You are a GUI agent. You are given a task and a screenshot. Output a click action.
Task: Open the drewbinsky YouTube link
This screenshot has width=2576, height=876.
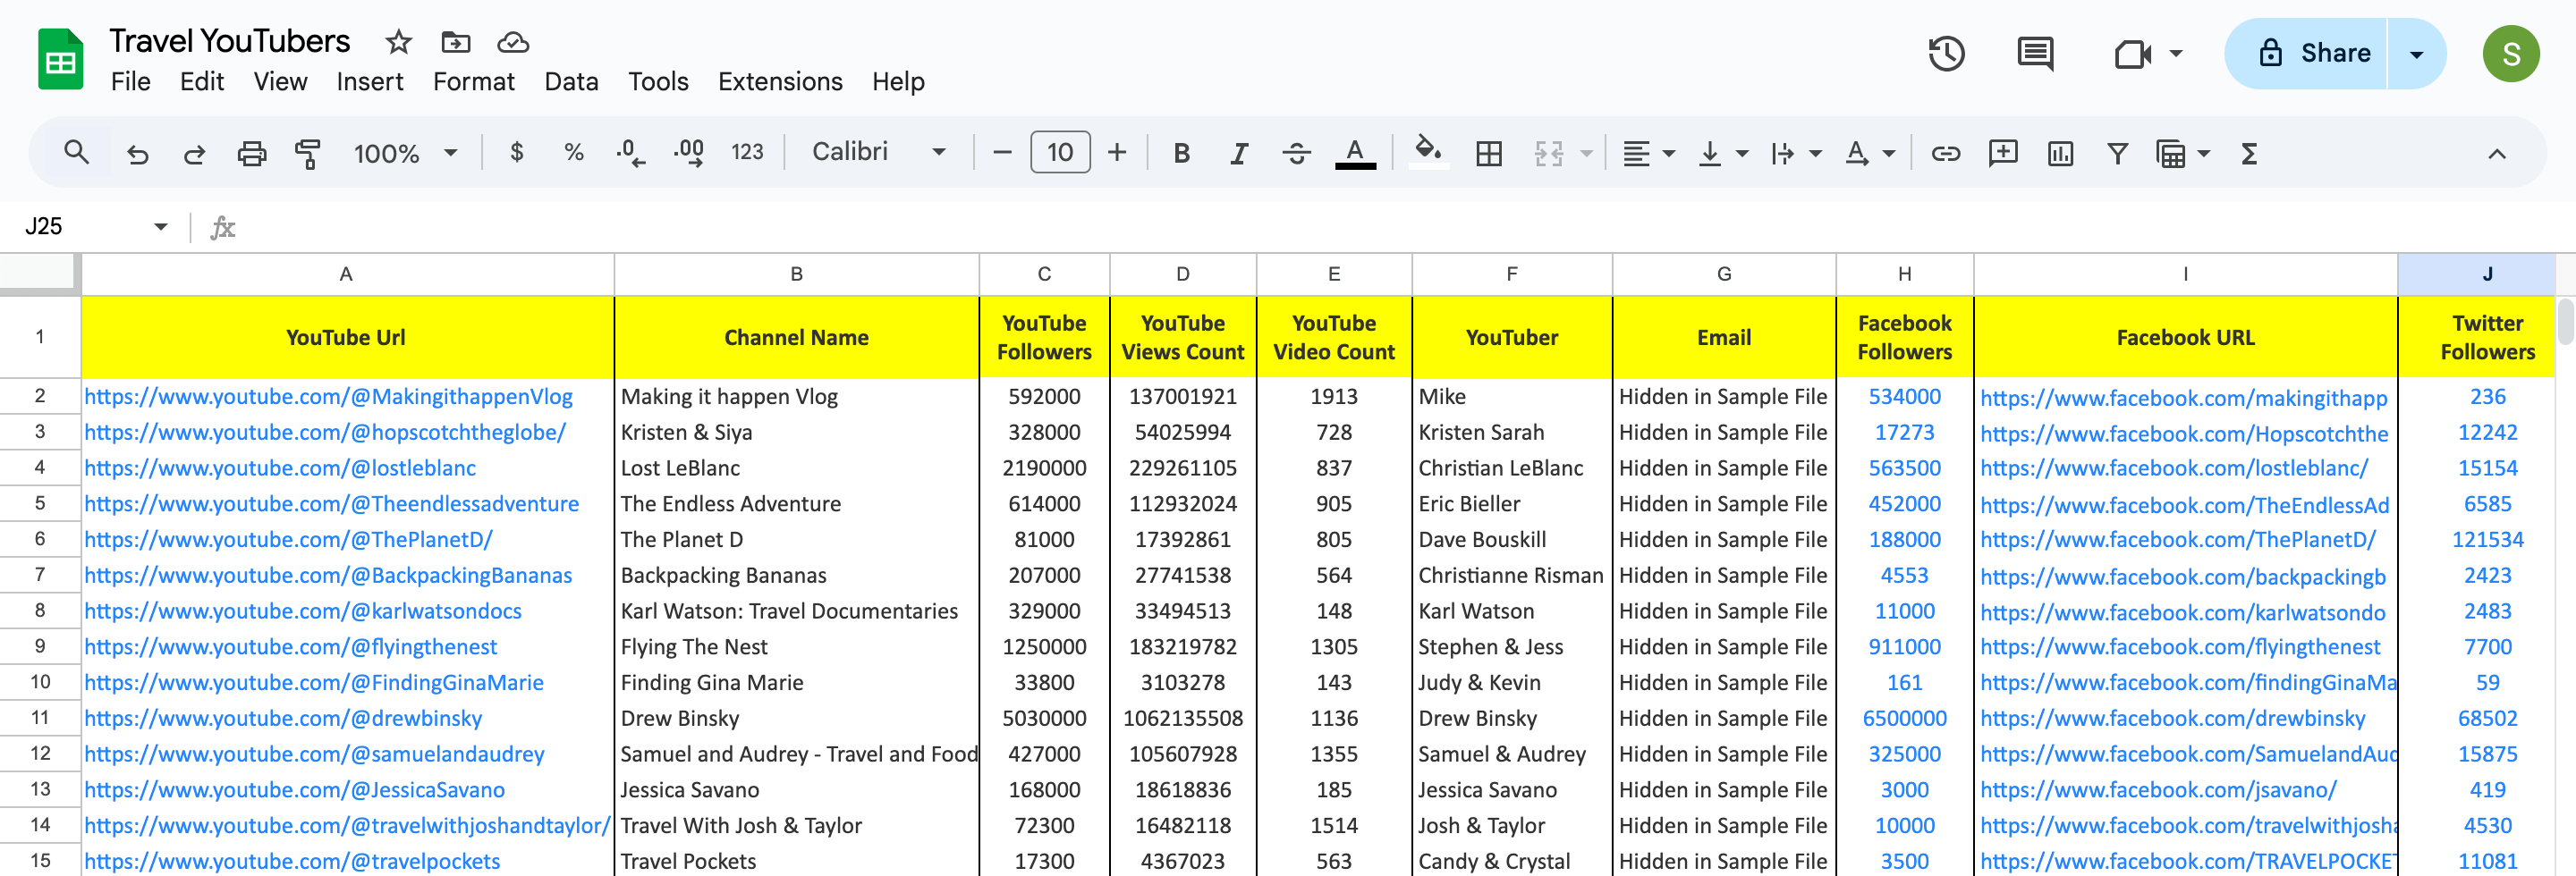(x=283, y=718)
